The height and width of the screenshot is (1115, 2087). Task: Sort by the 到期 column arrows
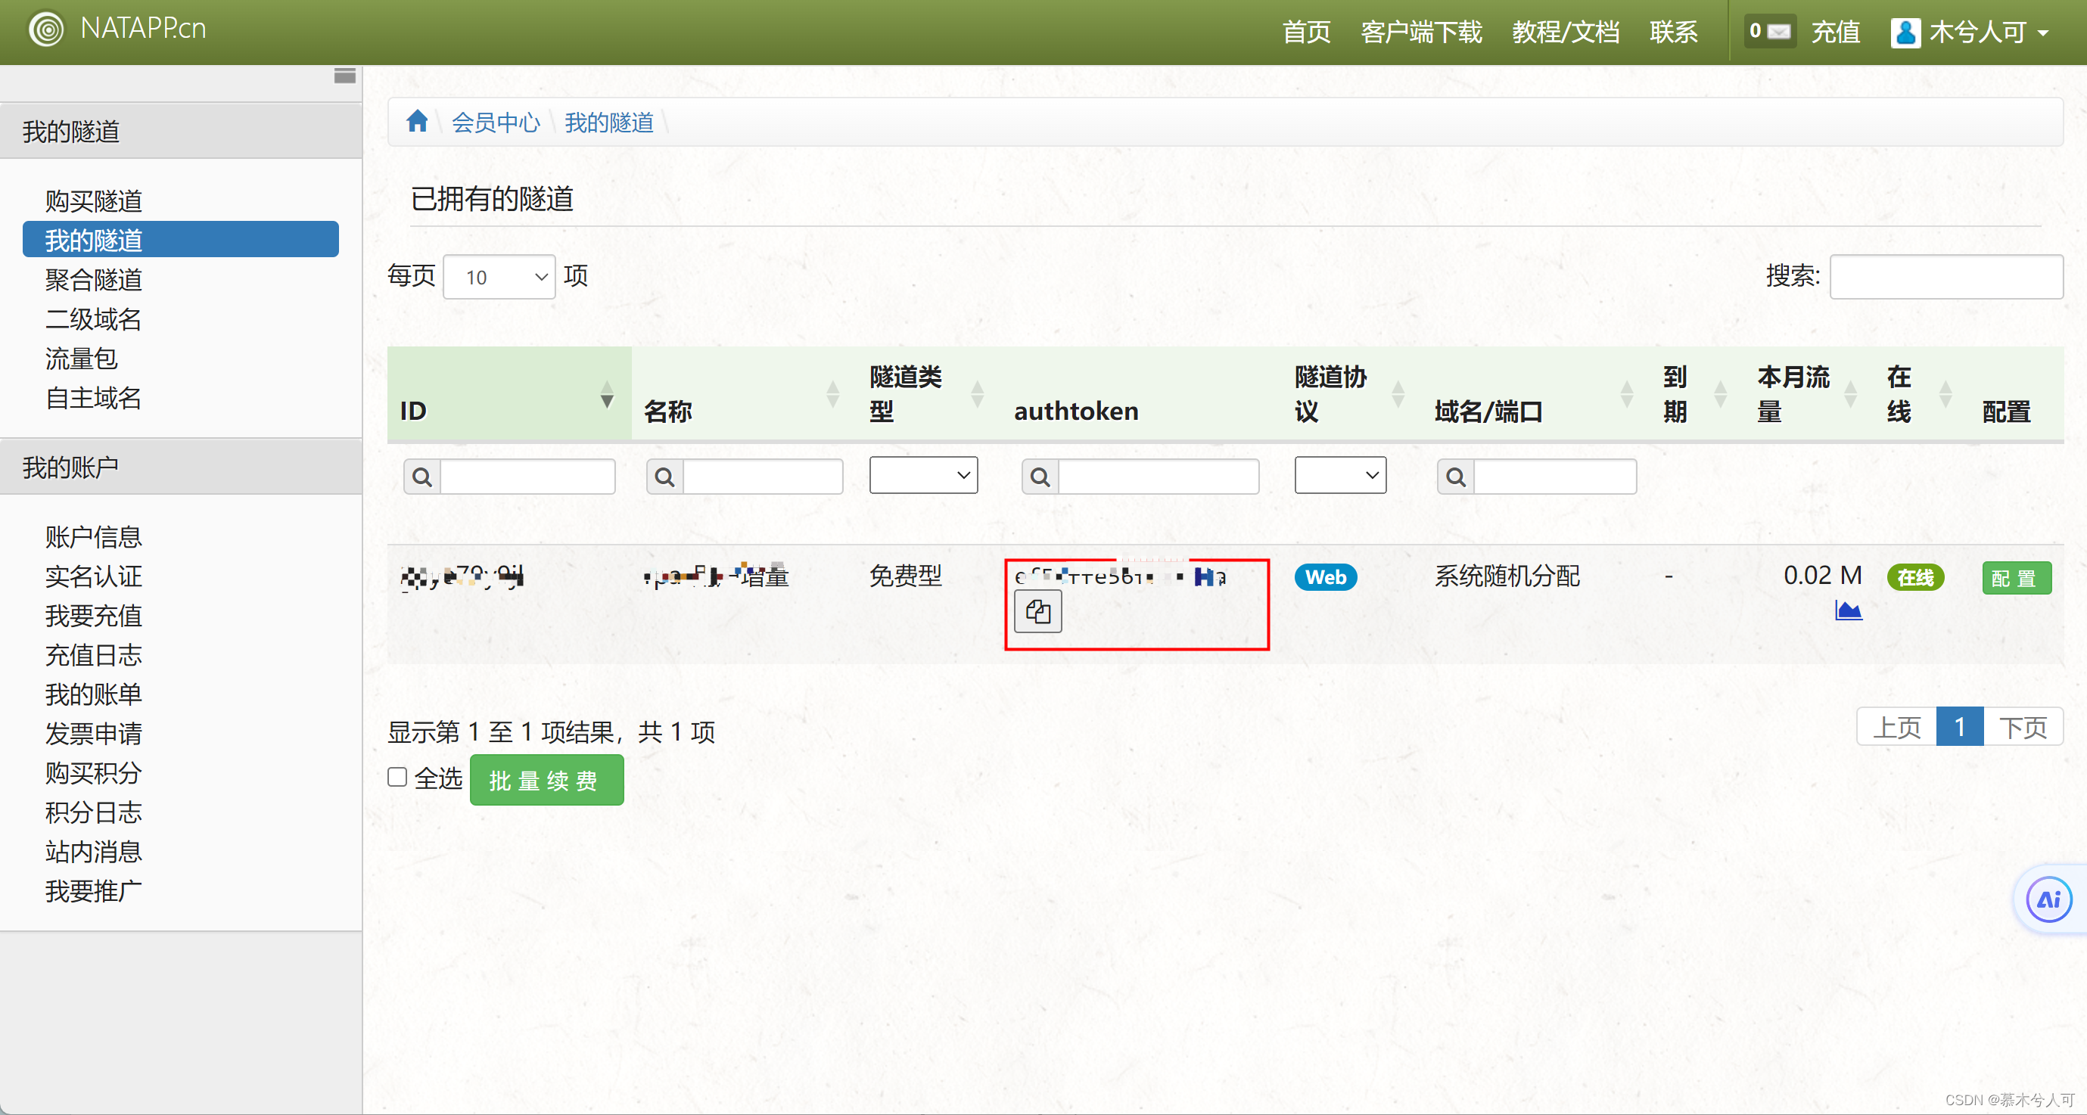(1720, 394)
